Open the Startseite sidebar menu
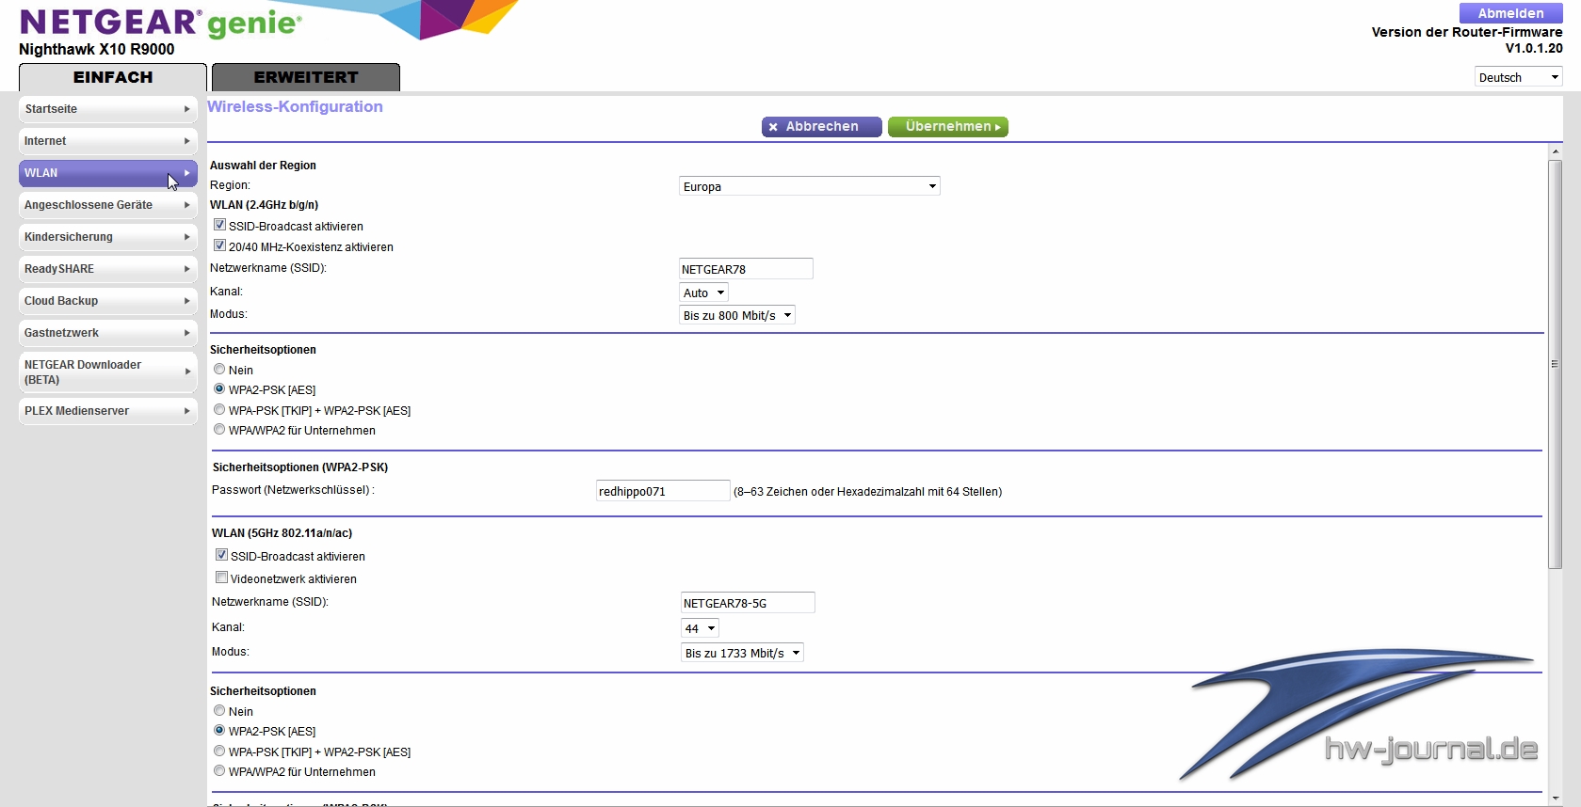Viewport: 1581px width, 807px height. [107, 109]
